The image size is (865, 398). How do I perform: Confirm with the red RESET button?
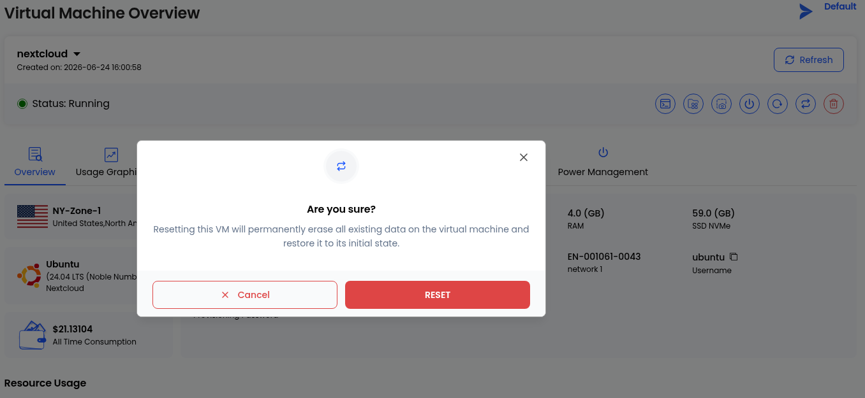pos(438,295)
